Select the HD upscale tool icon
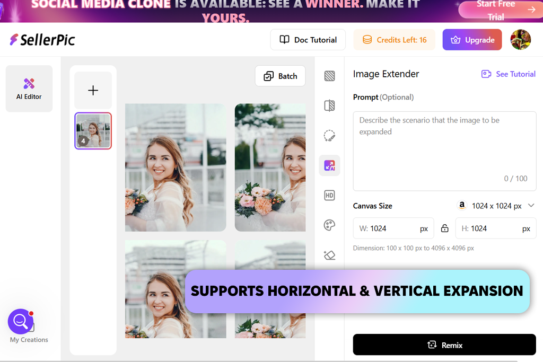 pos(329,196)
